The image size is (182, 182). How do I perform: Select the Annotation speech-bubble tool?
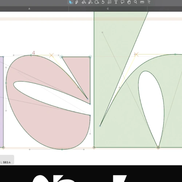coord(122,2)
